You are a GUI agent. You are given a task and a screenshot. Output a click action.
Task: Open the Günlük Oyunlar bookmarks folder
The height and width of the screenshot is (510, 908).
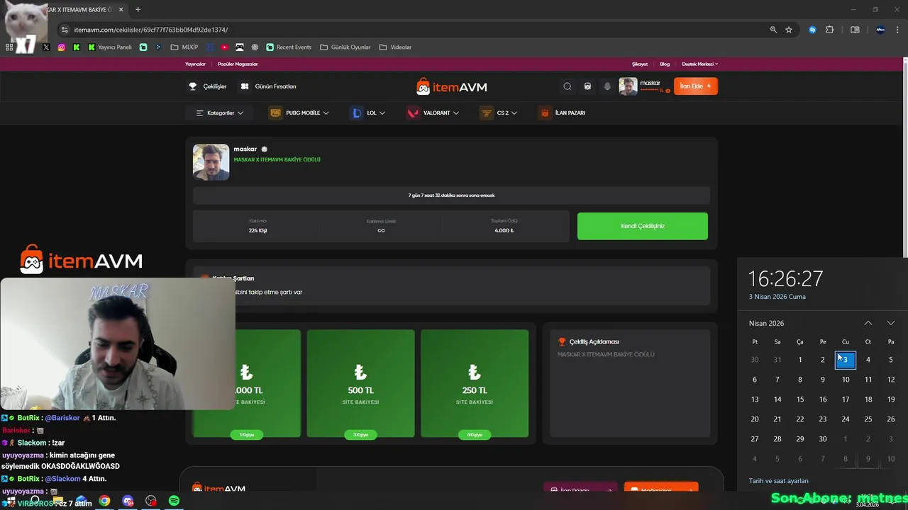tap(345, 47)
